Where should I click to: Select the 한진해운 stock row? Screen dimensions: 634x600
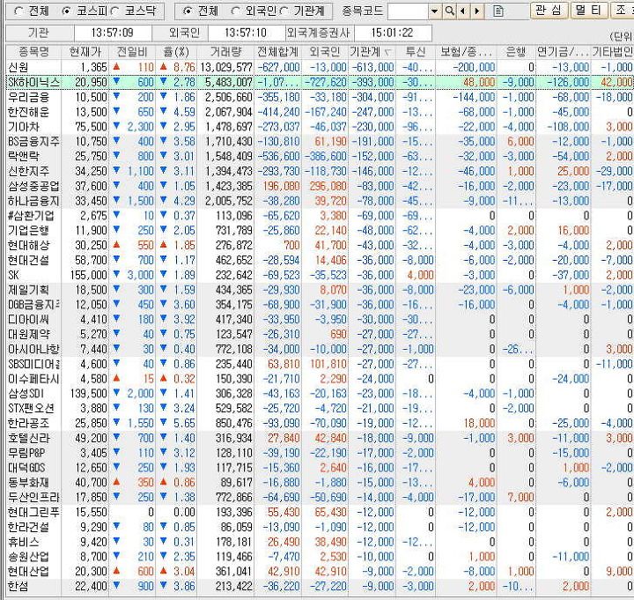320,112
